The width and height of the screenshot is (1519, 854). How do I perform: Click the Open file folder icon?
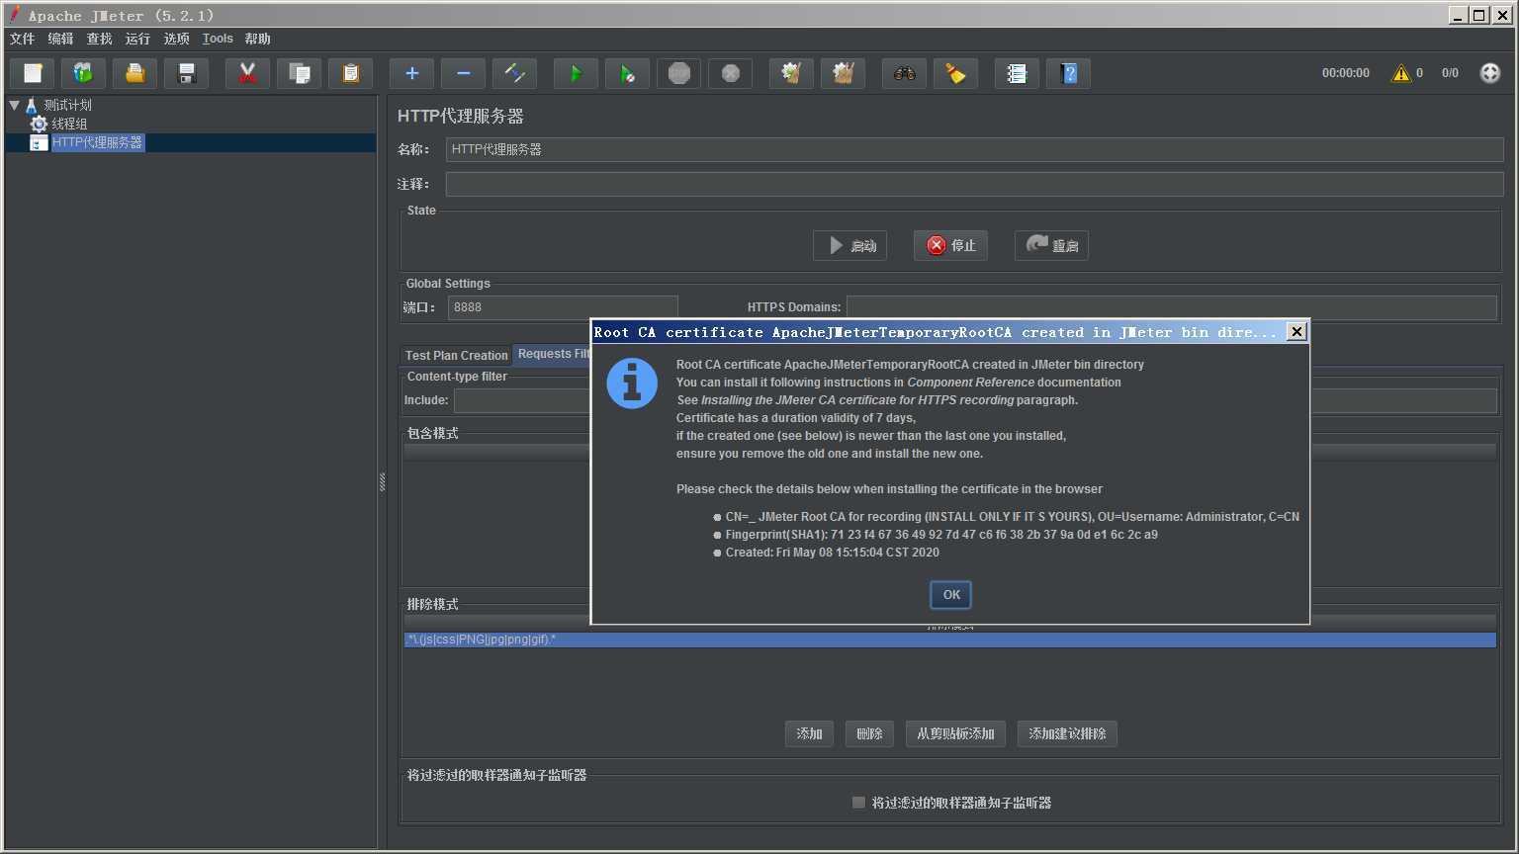135,73
